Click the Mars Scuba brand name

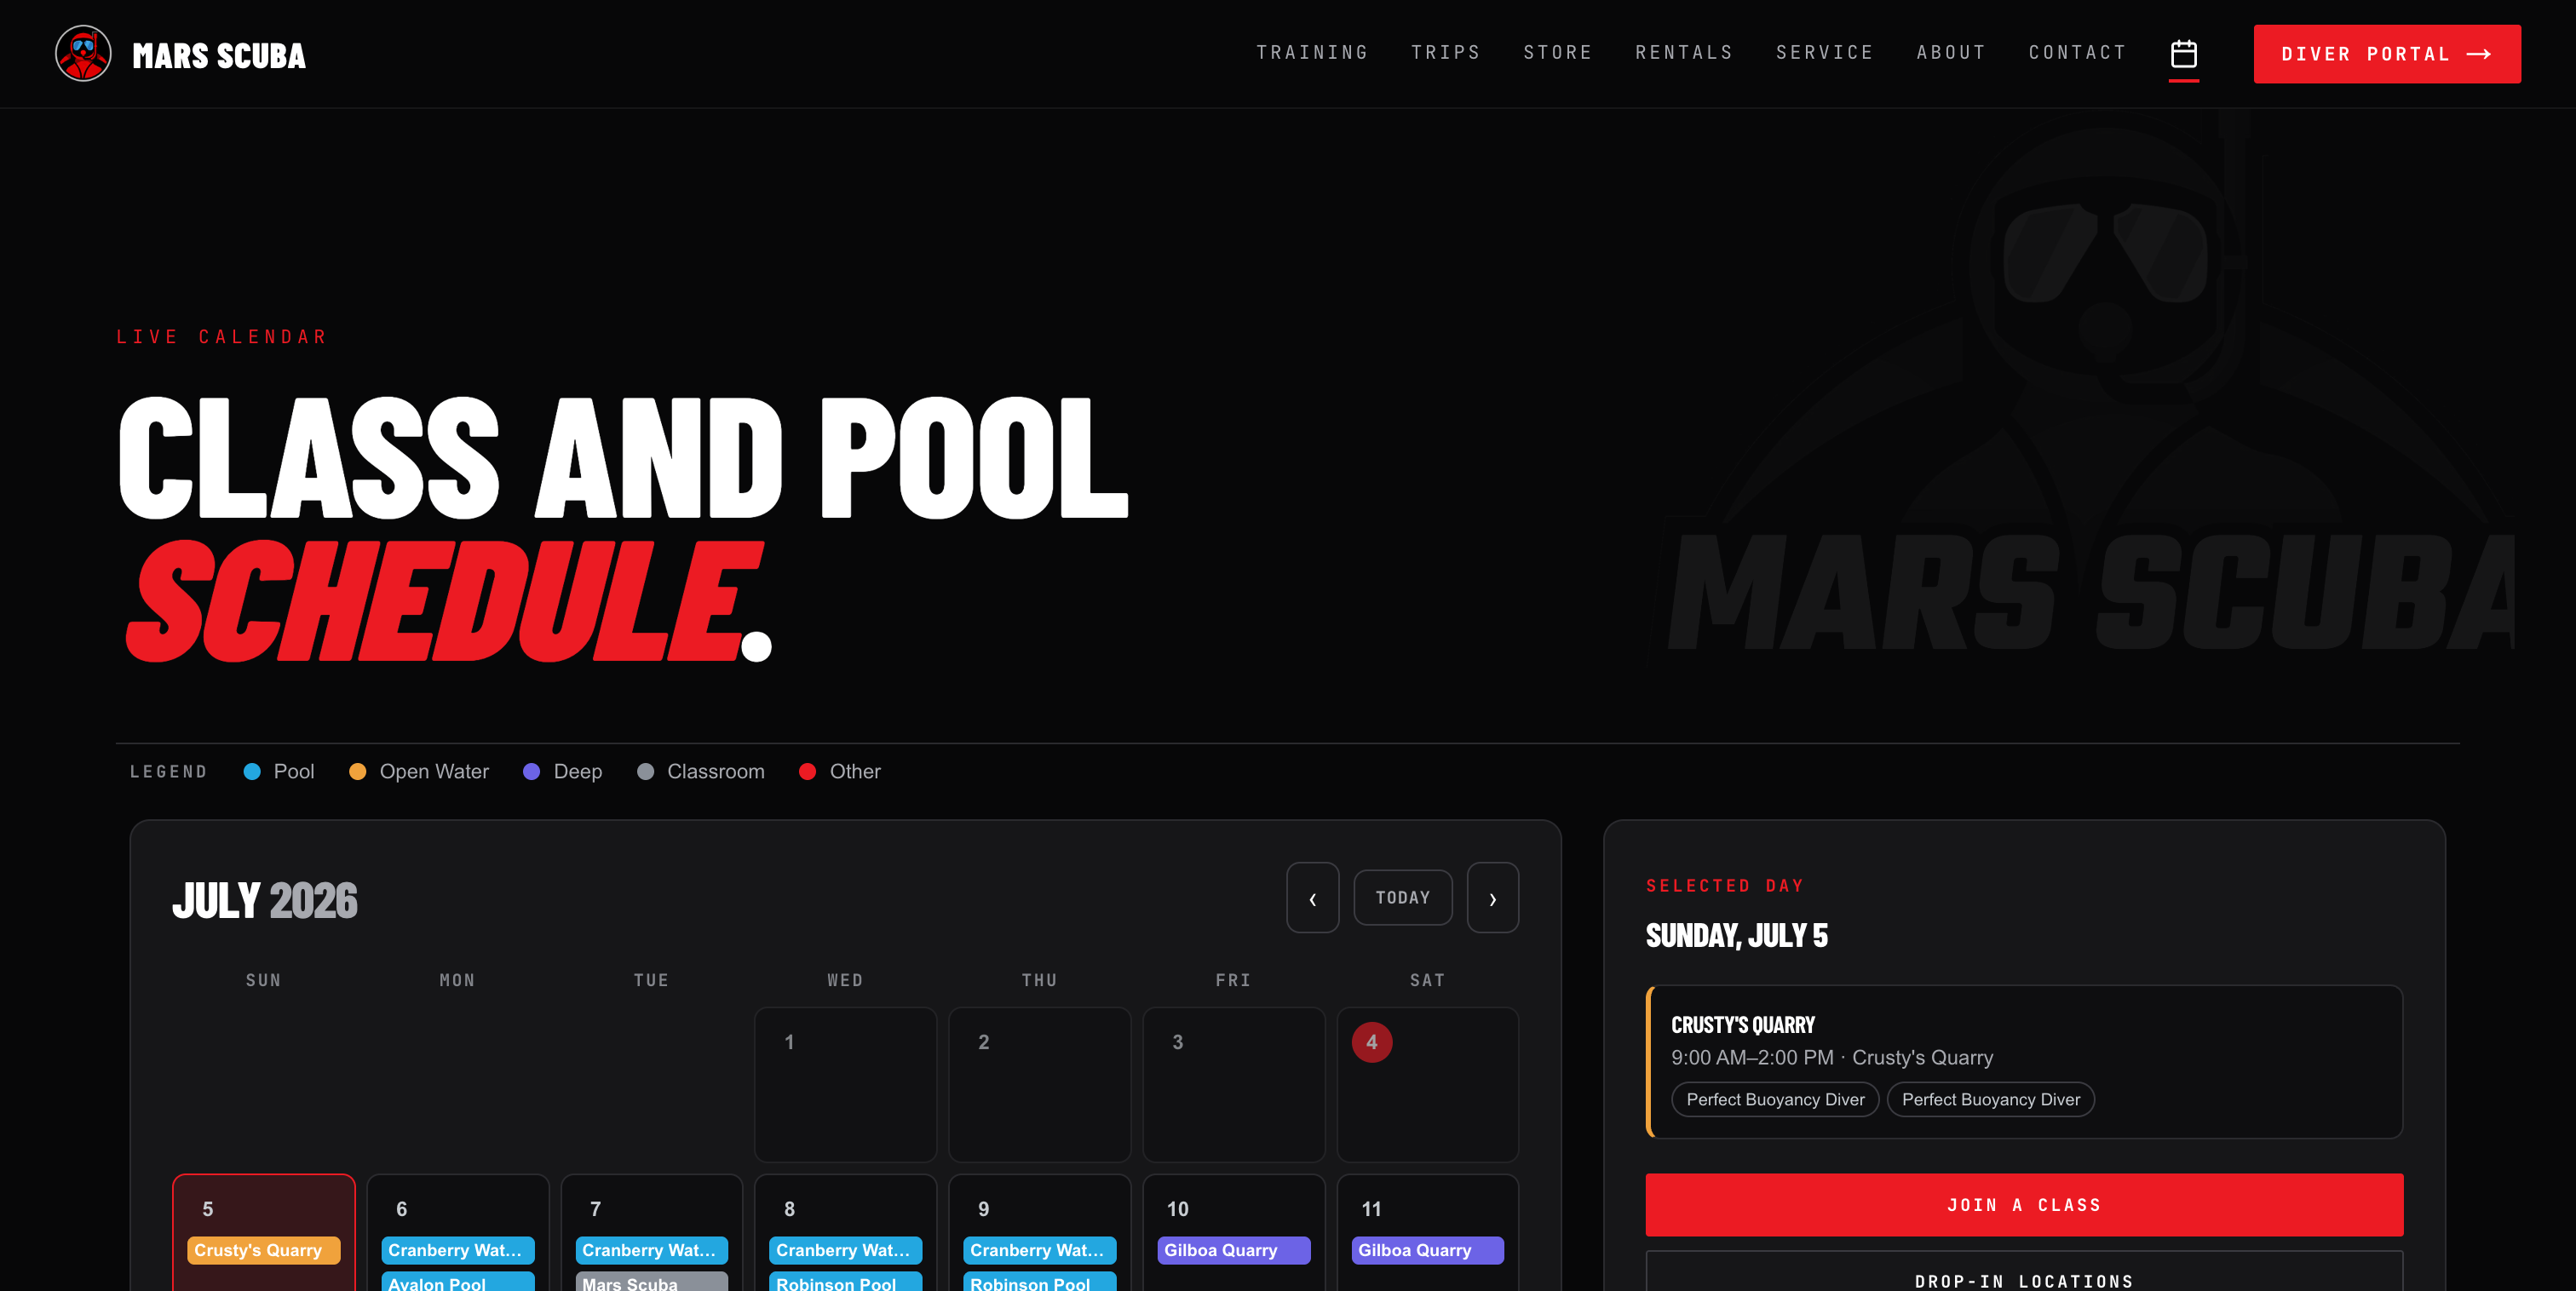click(219, 56)
